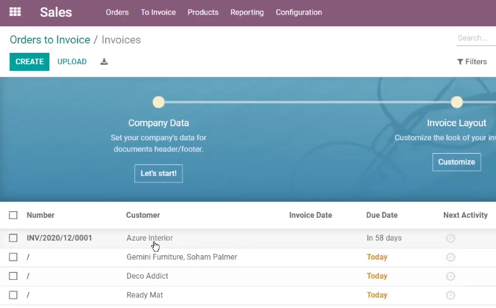496x308 pixels.
Task: Expand the To Invoice menu
Action: [x=158, y=12]
